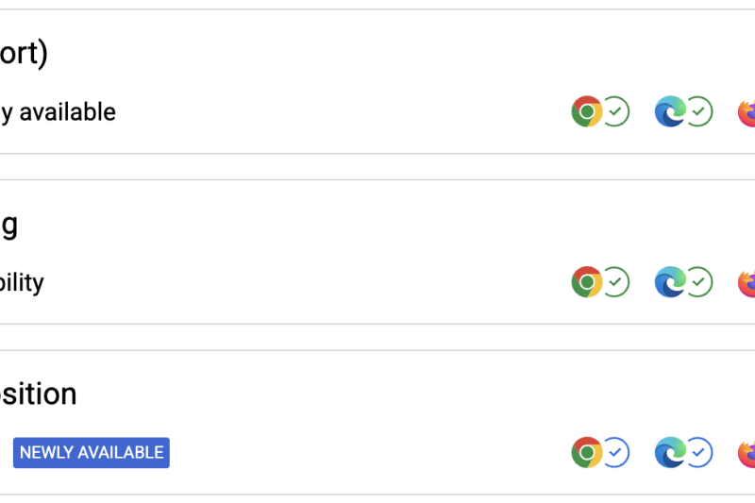Click the Chrome icon in the 'y available' row
The width and height of the screenshot is (755, 503).
(x=586, y=111)
